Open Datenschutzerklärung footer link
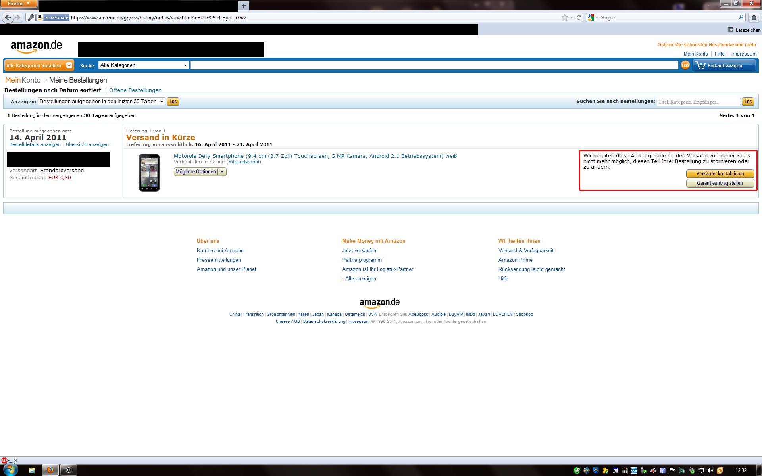 pos(324,322)
